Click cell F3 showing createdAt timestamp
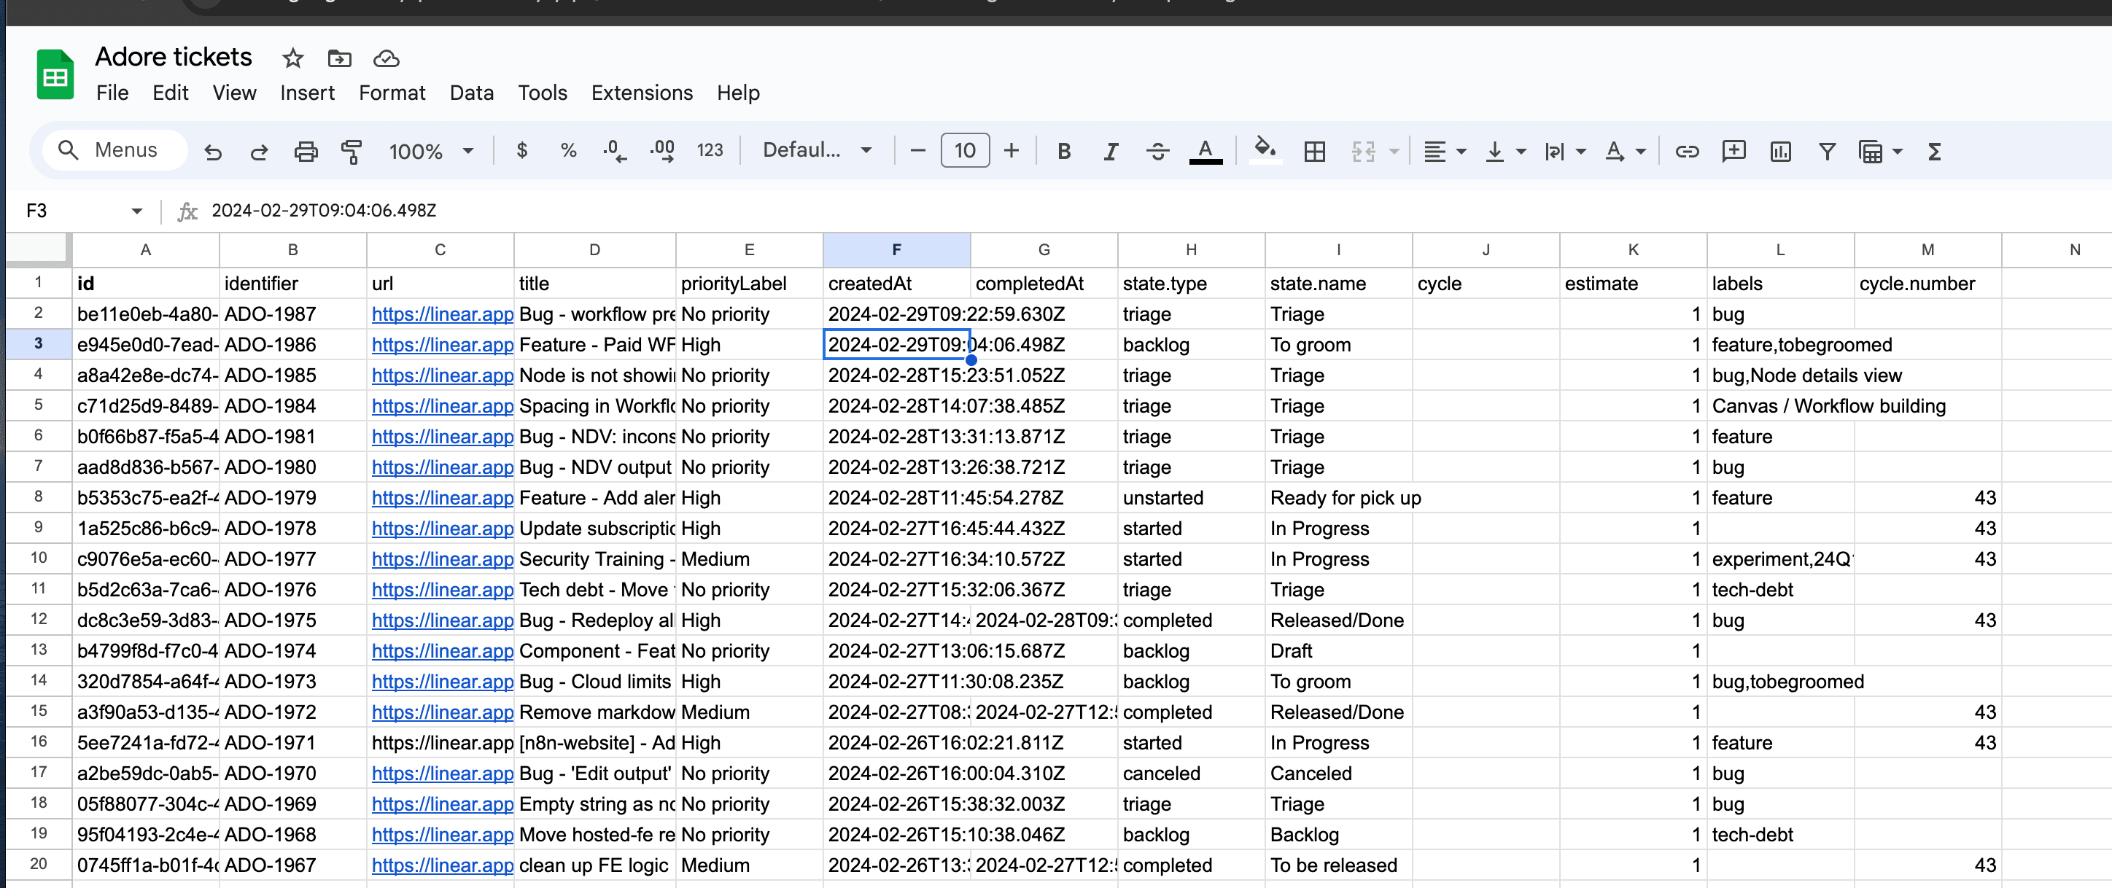Viewport: 2112px width, 888px height. click(896, 343)
